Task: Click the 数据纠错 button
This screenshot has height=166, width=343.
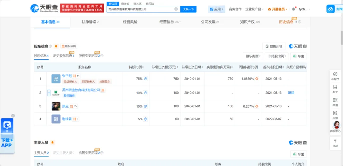Action: 274,46
